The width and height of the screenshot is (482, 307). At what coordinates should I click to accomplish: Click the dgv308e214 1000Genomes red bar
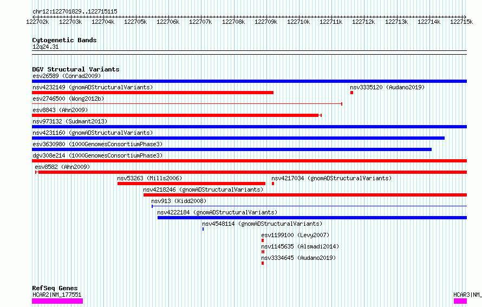point(249,161)
